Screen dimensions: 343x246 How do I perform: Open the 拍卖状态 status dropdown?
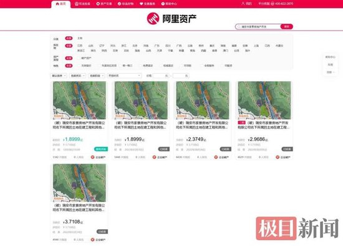[77, 76]
